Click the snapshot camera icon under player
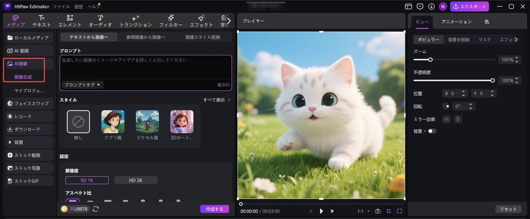 [x=378, y=211]
